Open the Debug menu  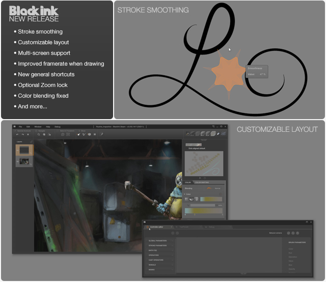pos(58,127)
